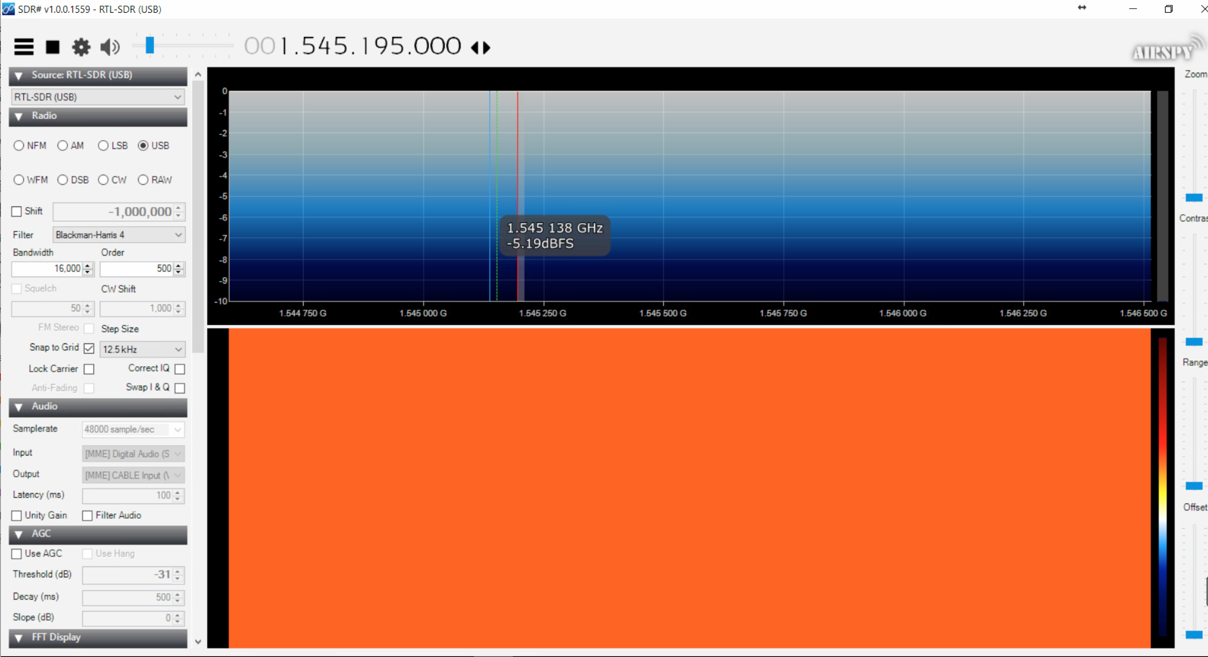Select the NFM radio mode
This screenshot has height=657, width=1208.
pos(19,146)
